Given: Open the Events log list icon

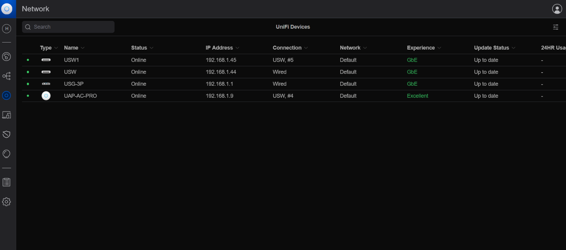Looking at the screenshot, I should point(7,182).
